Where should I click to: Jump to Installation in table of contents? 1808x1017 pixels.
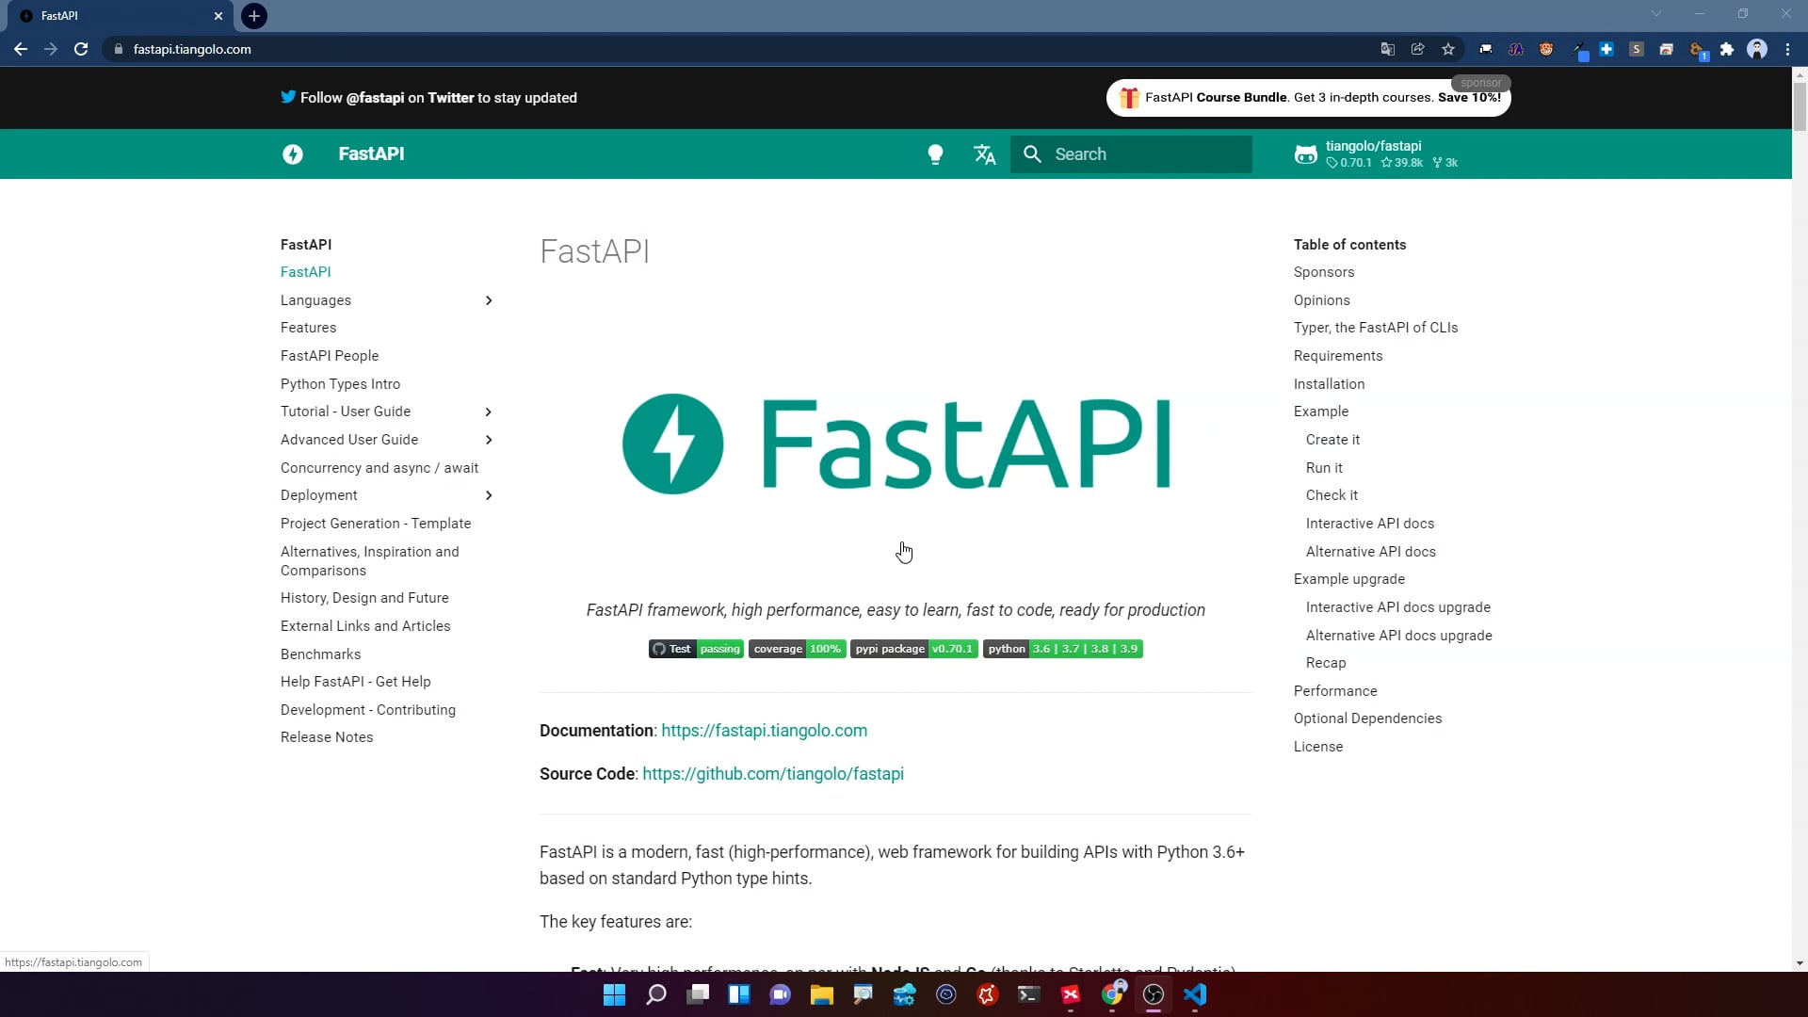click(1329, 384)
